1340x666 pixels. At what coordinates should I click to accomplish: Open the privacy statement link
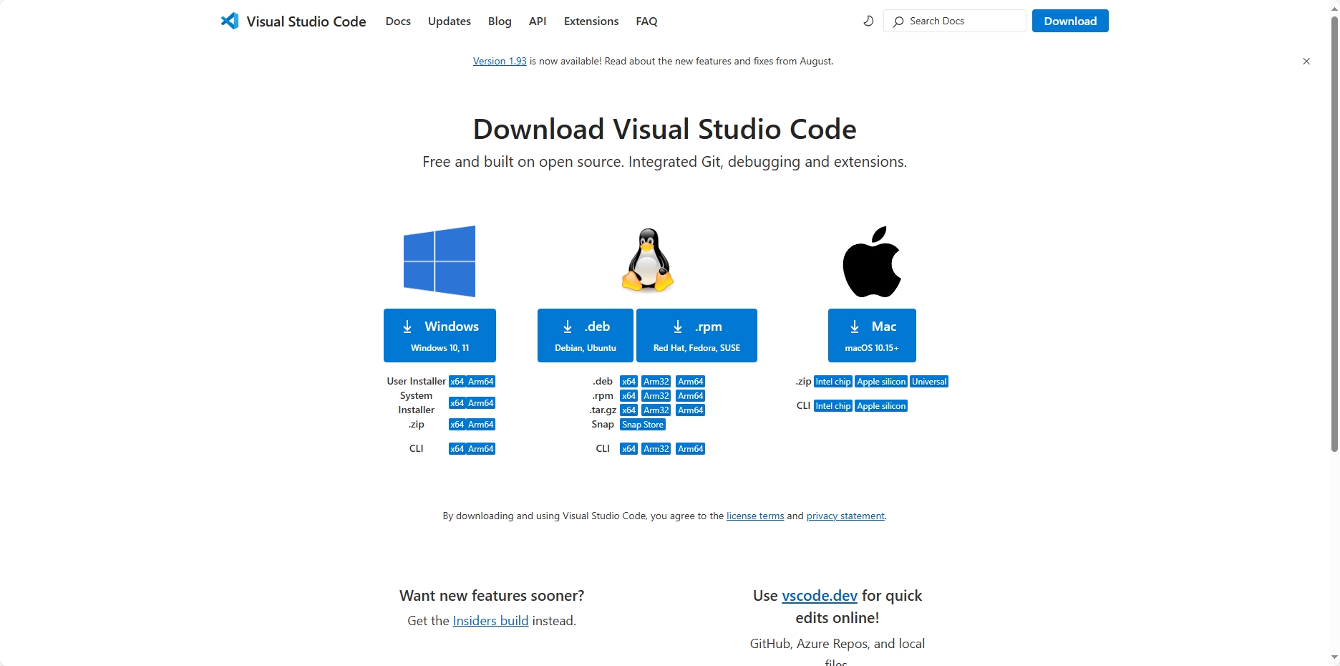(845, 516)
